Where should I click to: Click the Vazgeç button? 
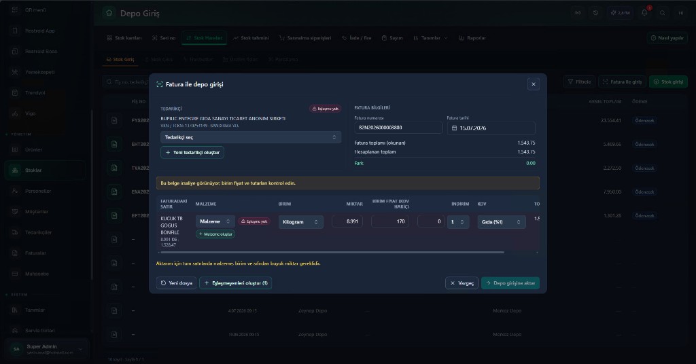point(462,283)
